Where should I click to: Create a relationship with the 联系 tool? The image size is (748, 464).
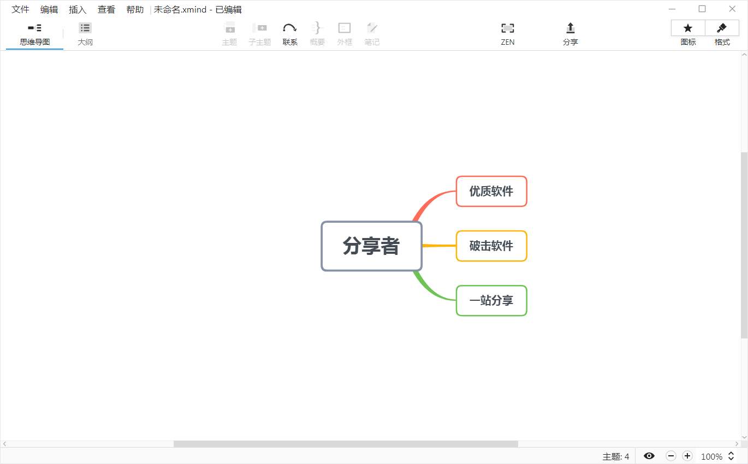[x=290, y=33]
